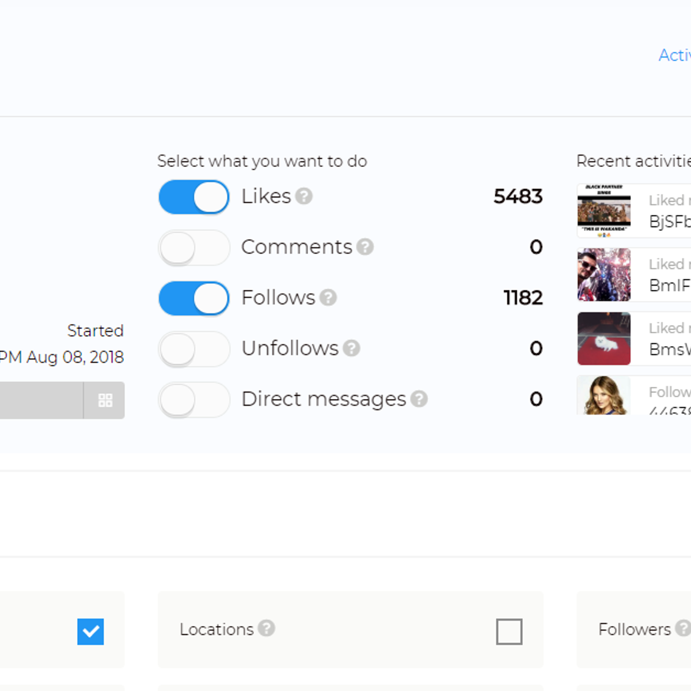The width and height of the screenshot is (691, 691).
Task: Click the help icon beside Locations
Action: click(x=266, y=628)
